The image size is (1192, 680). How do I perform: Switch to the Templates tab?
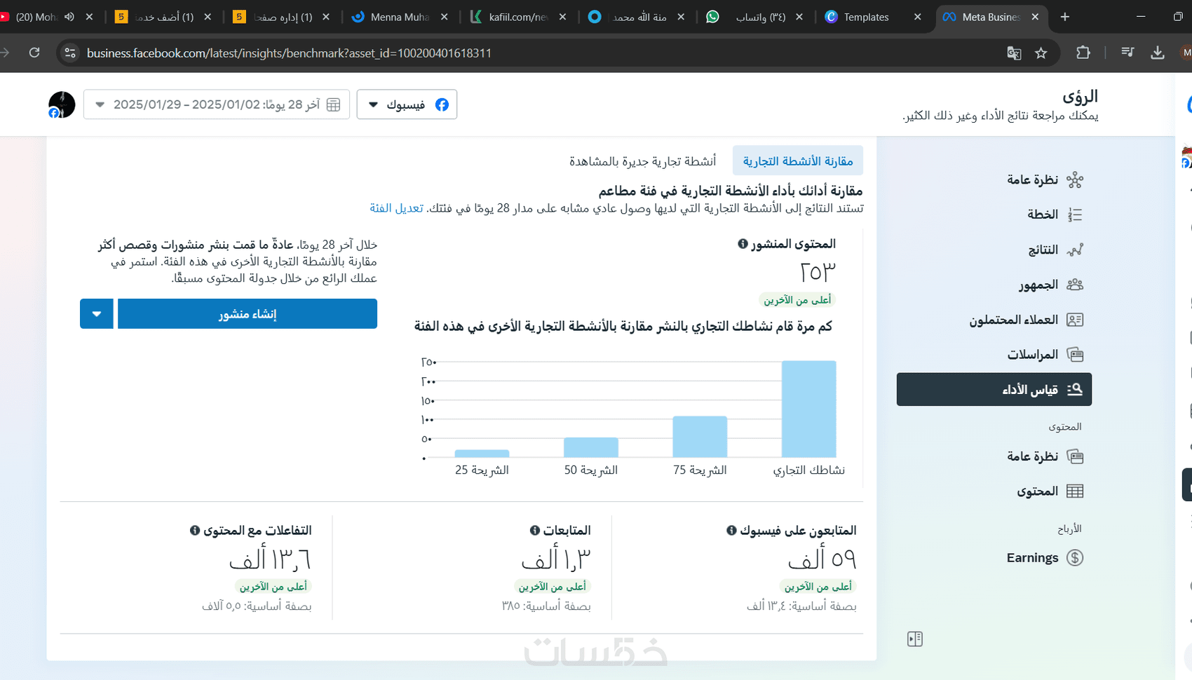[875, 17]
